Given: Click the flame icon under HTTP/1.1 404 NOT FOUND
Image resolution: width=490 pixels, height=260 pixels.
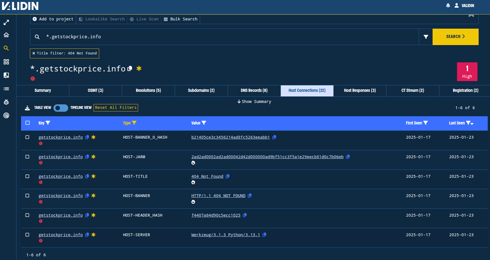Looking at the screenshot, I should (193, 202).
